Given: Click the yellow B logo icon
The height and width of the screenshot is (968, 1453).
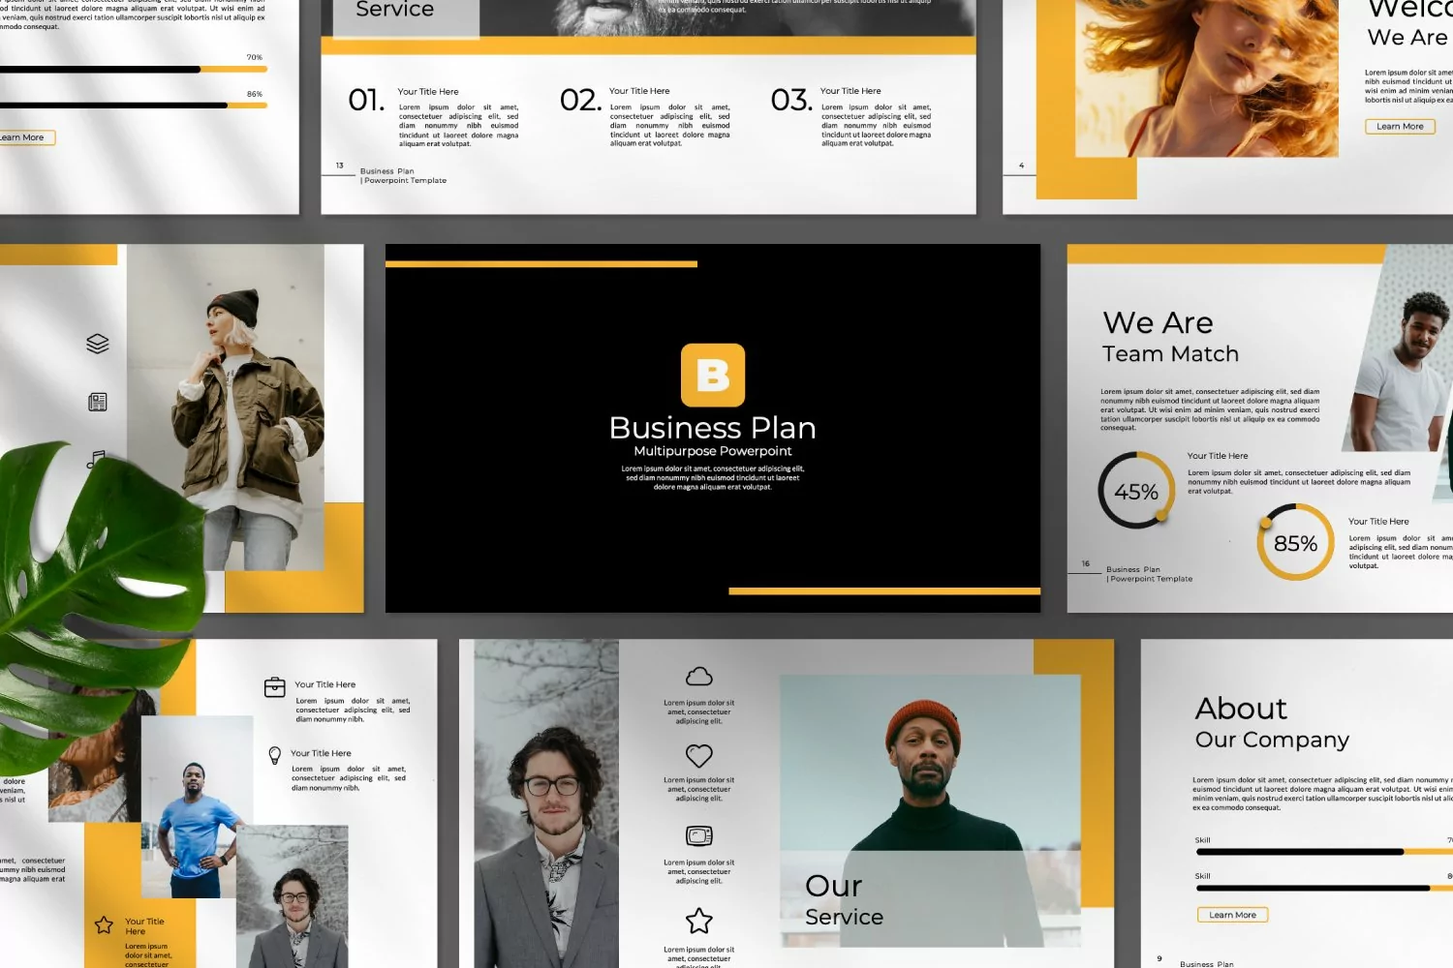Looking at the screenshot, I should [713, 375].
